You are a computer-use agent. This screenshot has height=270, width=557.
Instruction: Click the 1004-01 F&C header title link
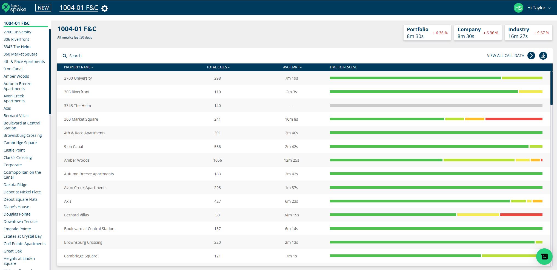click(79, 8)
